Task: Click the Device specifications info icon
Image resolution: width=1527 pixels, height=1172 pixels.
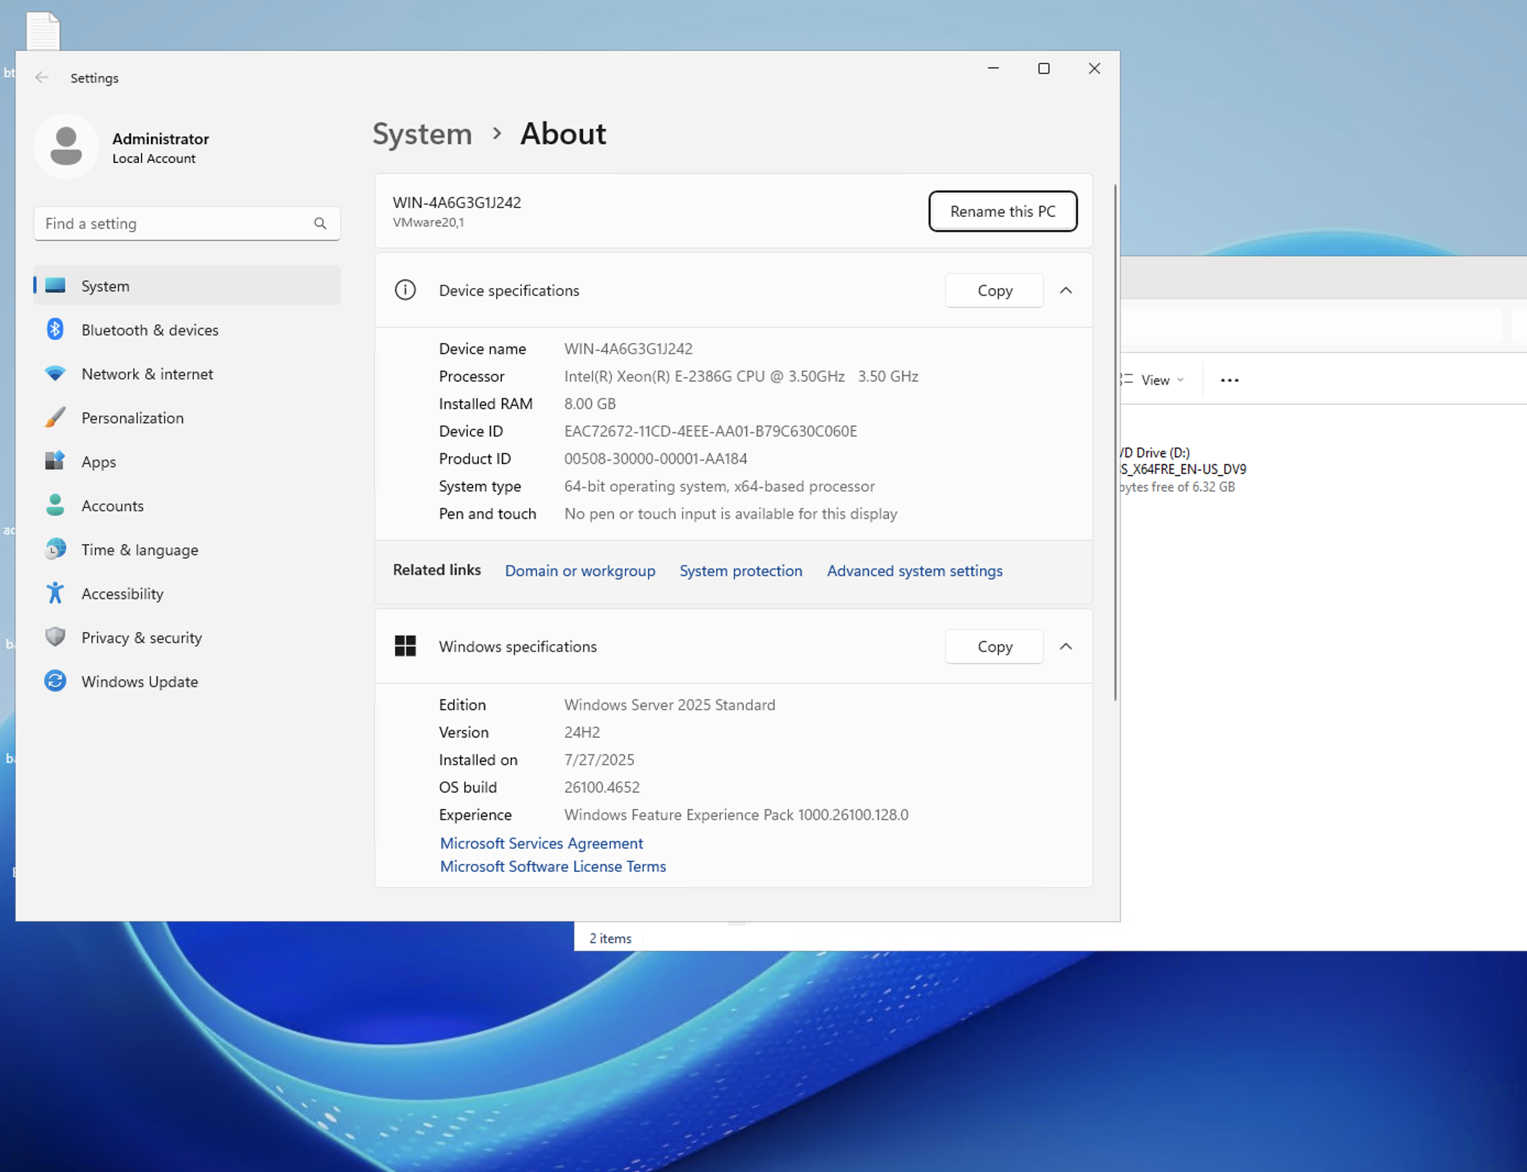Action: coord(405,290)
